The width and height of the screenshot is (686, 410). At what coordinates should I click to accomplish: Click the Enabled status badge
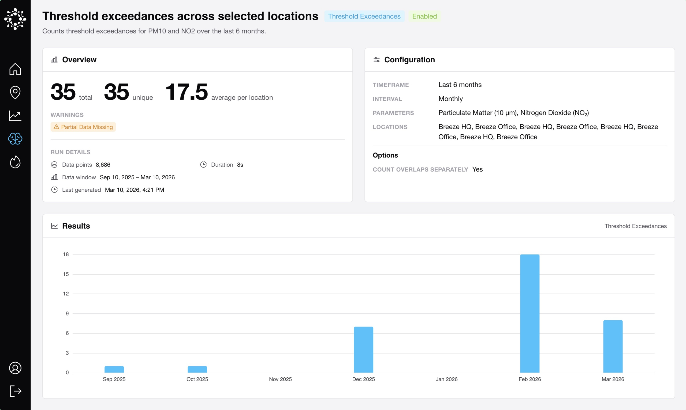tap(424, 16)
